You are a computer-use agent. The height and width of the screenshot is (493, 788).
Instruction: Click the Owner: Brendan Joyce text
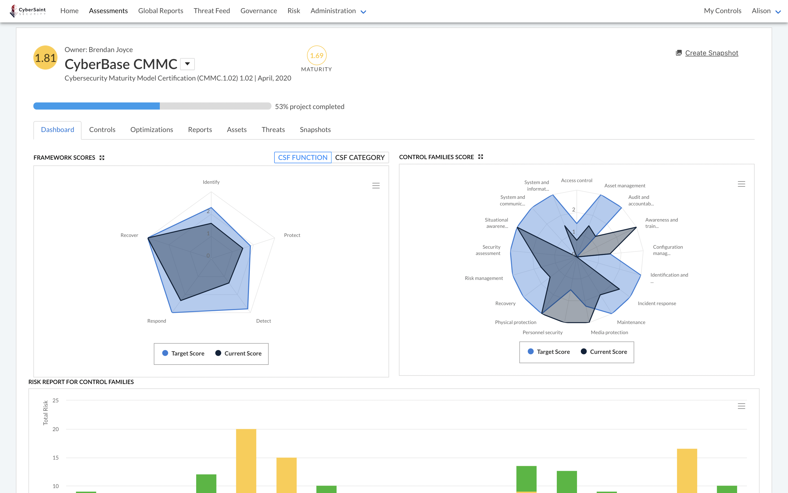click(99, 50)
